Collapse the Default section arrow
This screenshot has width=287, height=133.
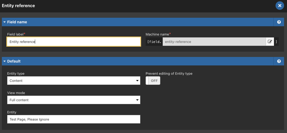5,61
